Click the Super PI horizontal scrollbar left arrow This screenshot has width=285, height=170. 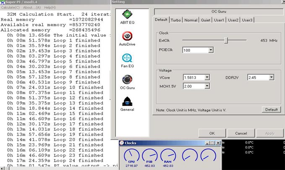(x=2, y=168)
